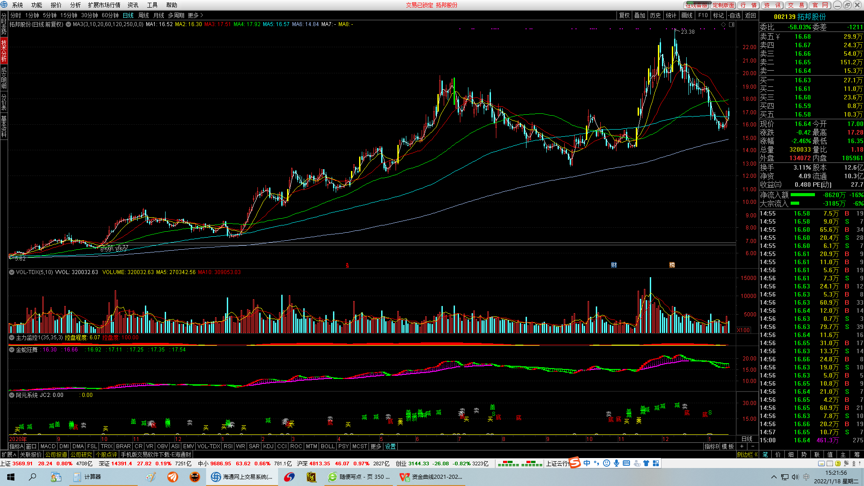Click the Sogou input method icon
Image resolution: width=864 pixels, height=486 pixels.
point(575,463)
